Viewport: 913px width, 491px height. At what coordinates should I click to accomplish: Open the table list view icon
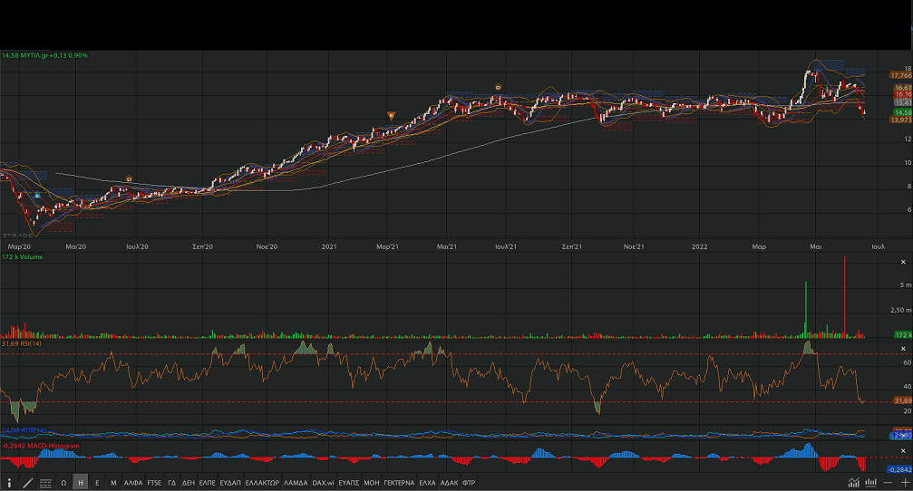pos(45,483)
